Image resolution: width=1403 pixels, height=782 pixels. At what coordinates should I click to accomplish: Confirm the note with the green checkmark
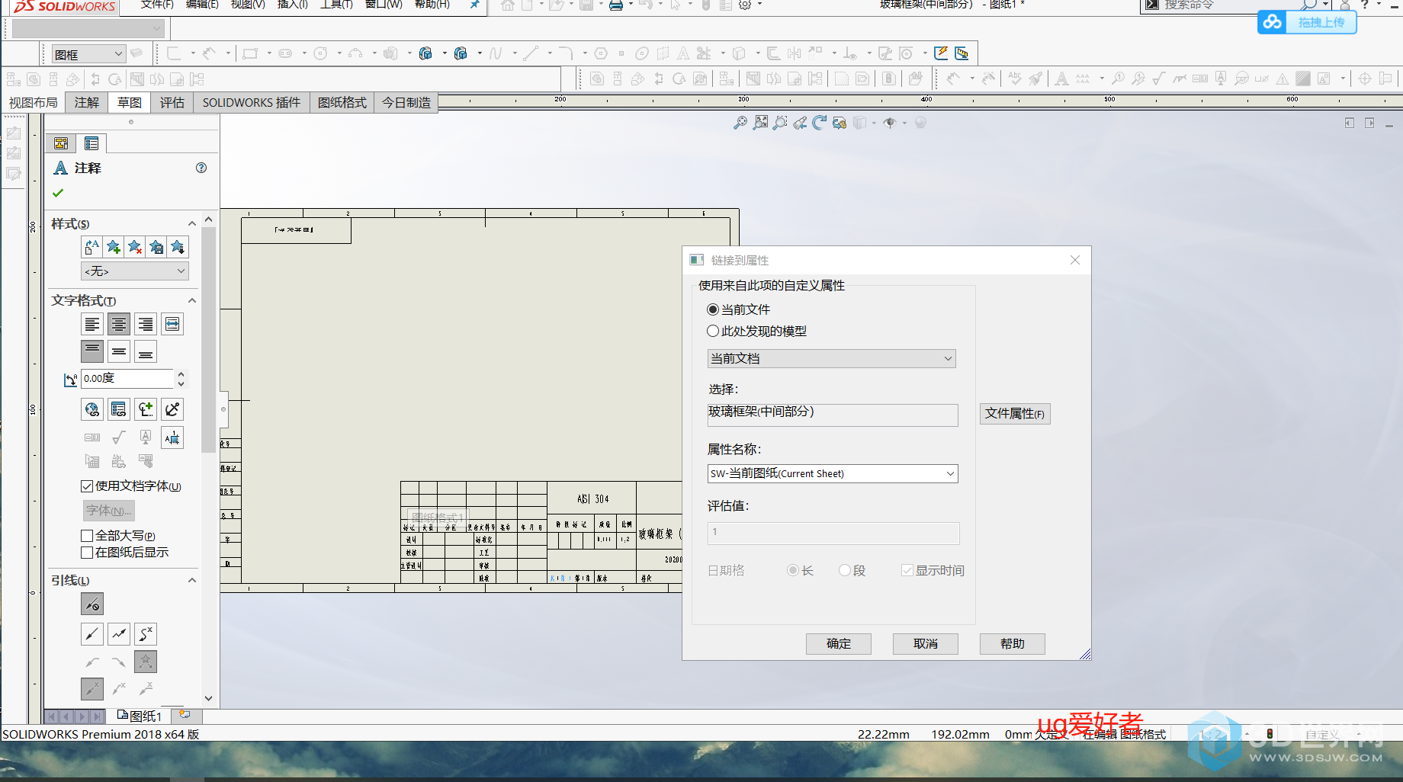tap(58, 193)
